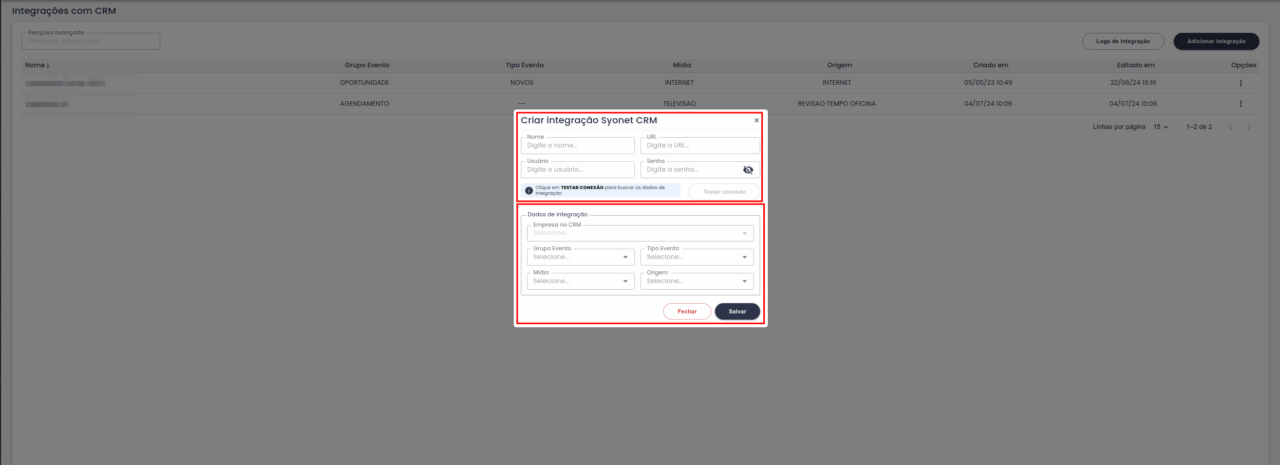Change Linhas por página value 15

1160,127
